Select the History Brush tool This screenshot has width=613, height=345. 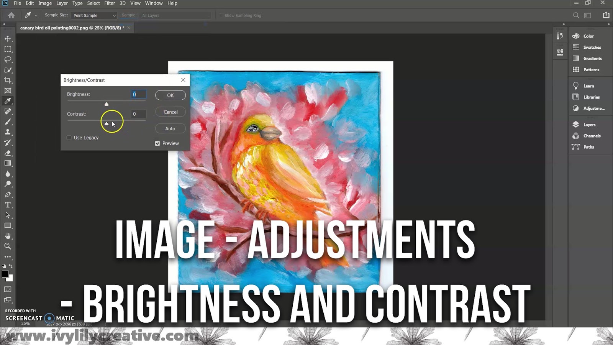tap(8, 142)
